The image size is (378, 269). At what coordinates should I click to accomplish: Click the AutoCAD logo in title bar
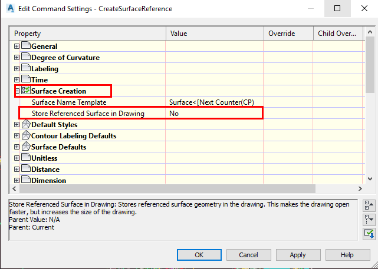[x=11, y=9]
